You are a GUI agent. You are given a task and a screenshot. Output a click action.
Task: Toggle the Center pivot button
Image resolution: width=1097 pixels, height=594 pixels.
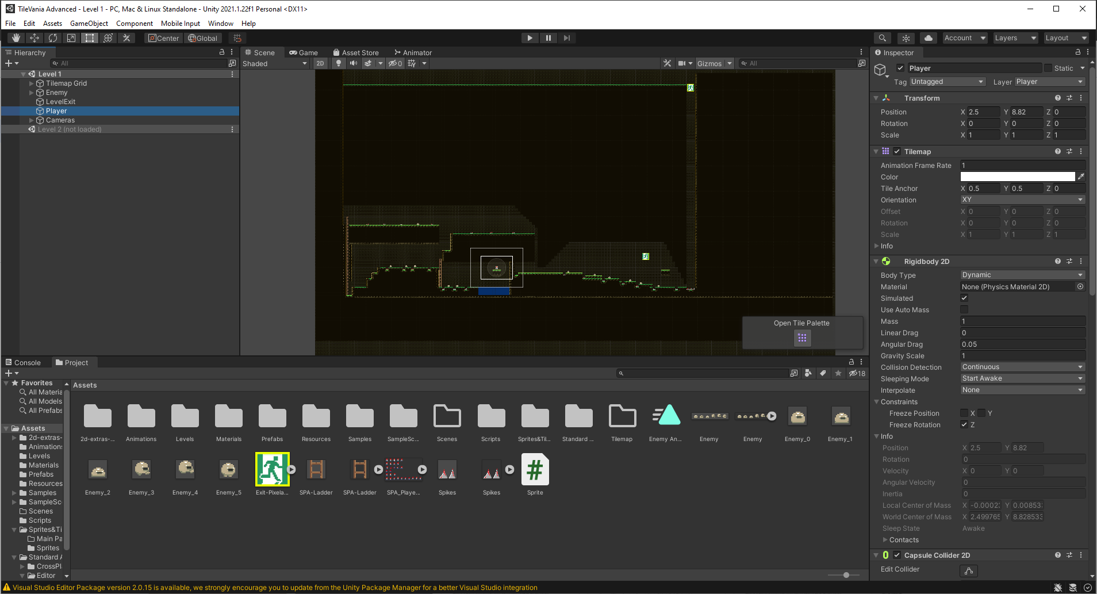[164, 38]
